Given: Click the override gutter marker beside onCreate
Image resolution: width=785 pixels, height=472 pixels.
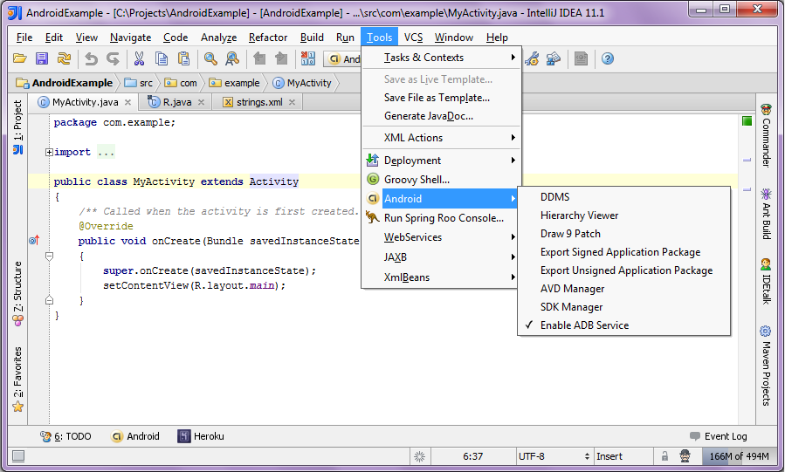Looking at the screenshot, I should (x=34, y=241).
